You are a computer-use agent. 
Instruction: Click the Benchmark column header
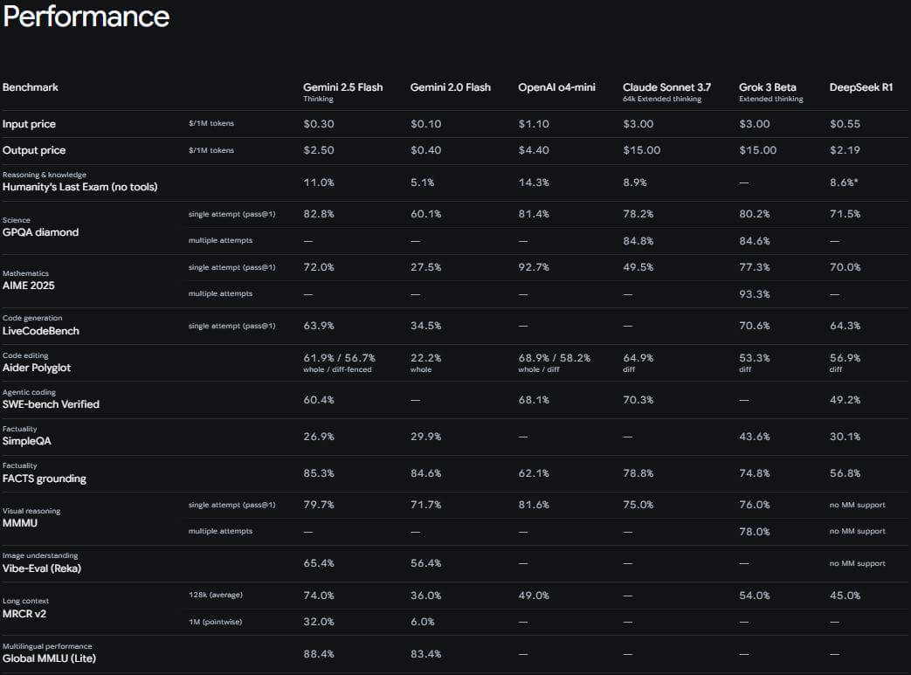pos(31,87)
